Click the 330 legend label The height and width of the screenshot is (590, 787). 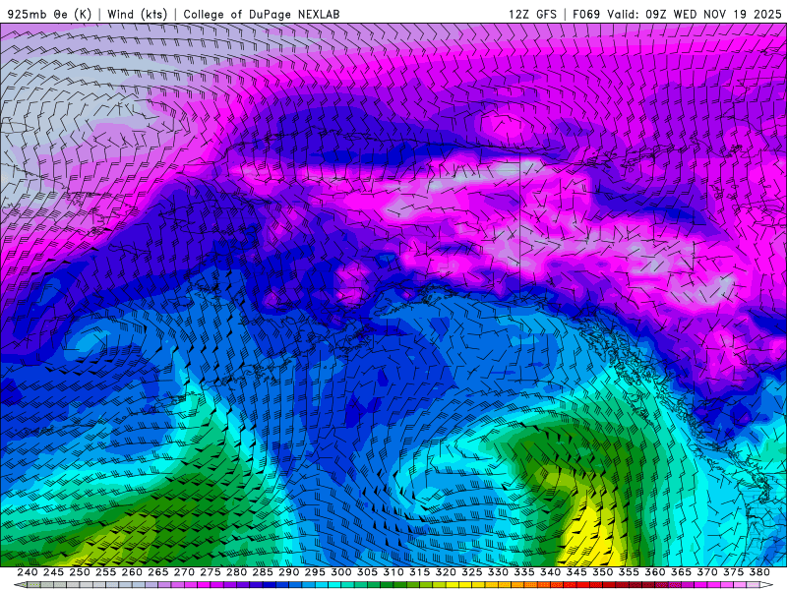498,572
